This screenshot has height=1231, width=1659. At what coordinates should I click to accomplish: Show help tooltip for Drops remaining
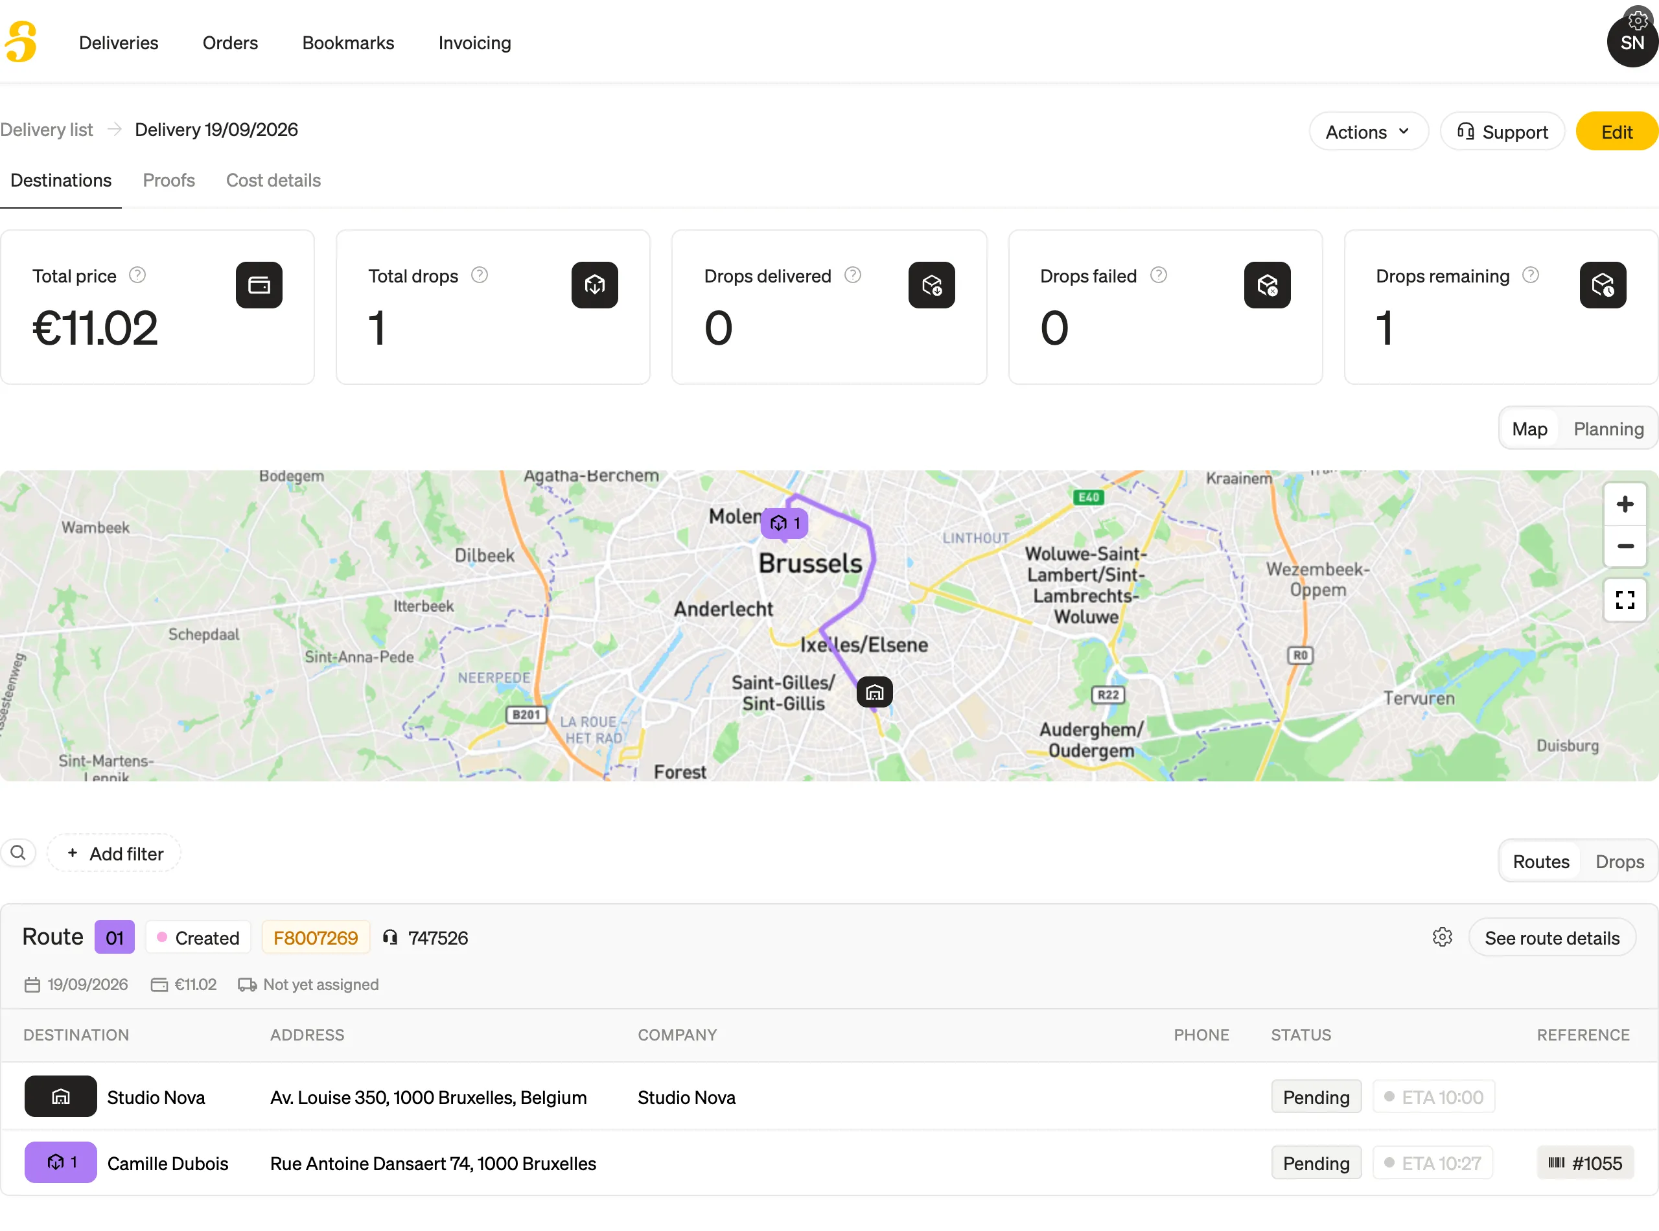point(1530,275)
